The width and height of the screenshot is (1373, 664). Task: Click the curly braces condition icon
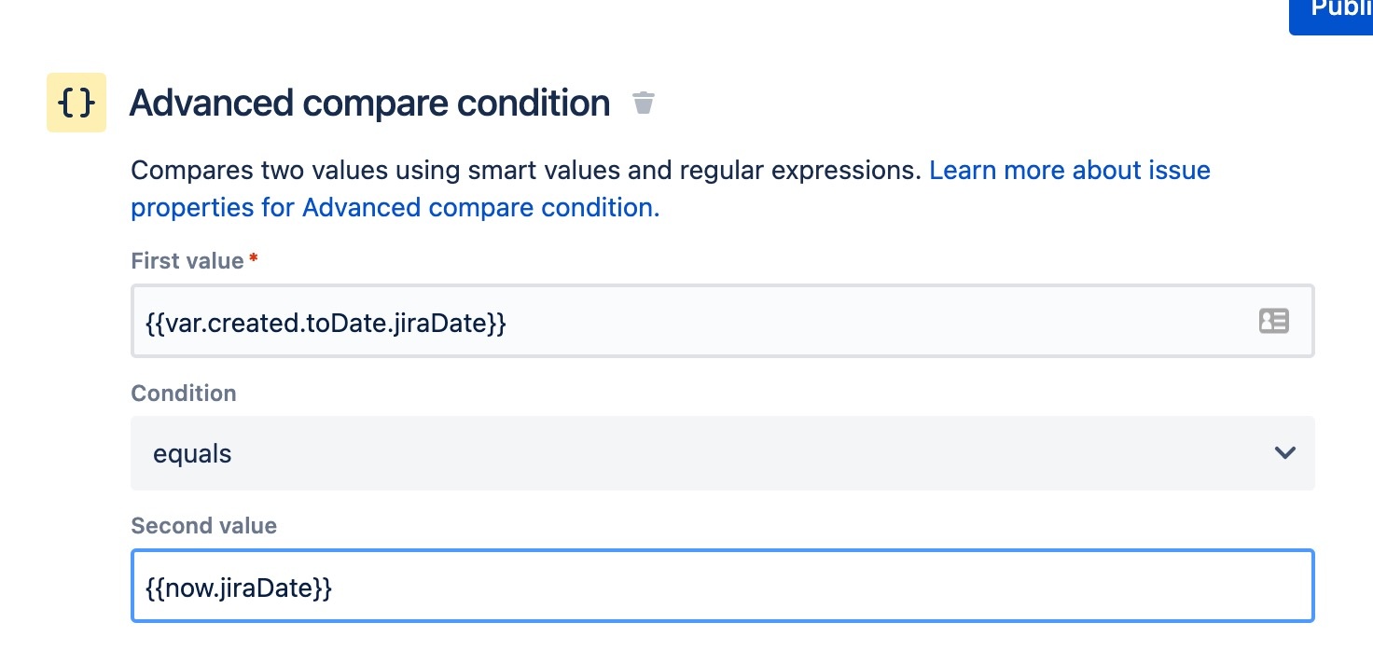click(76, 103)
